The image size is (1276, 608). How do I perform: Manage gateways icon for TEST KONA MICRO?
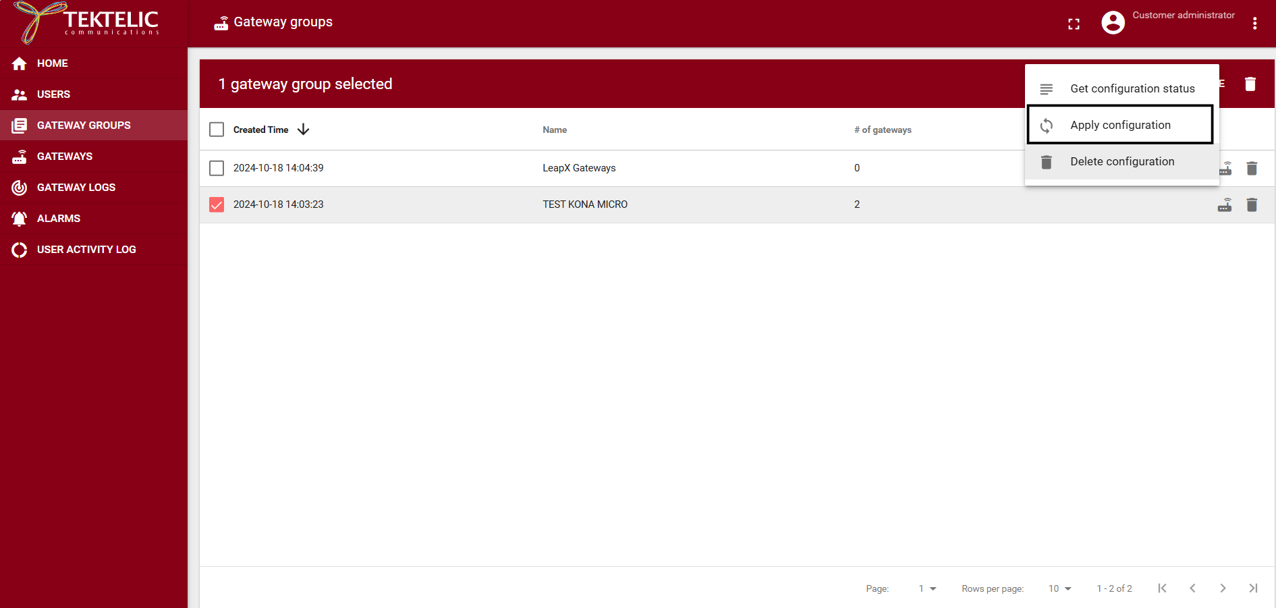(1224, 205)
